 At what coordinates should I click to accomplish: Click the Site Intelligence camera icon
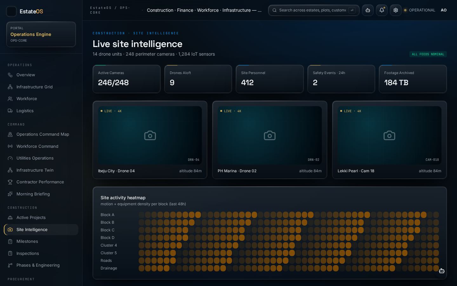(10, 229)
